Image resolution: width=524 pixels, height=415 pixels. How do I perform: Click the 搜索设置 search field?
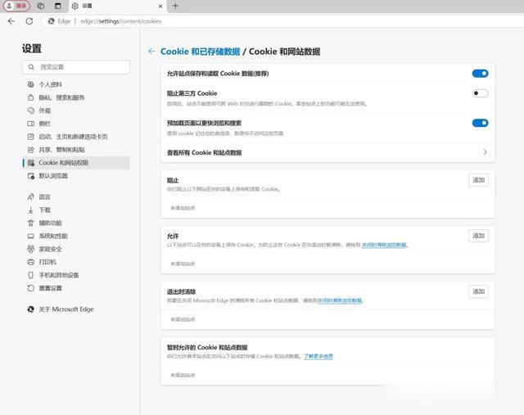(x=76, y=67)
